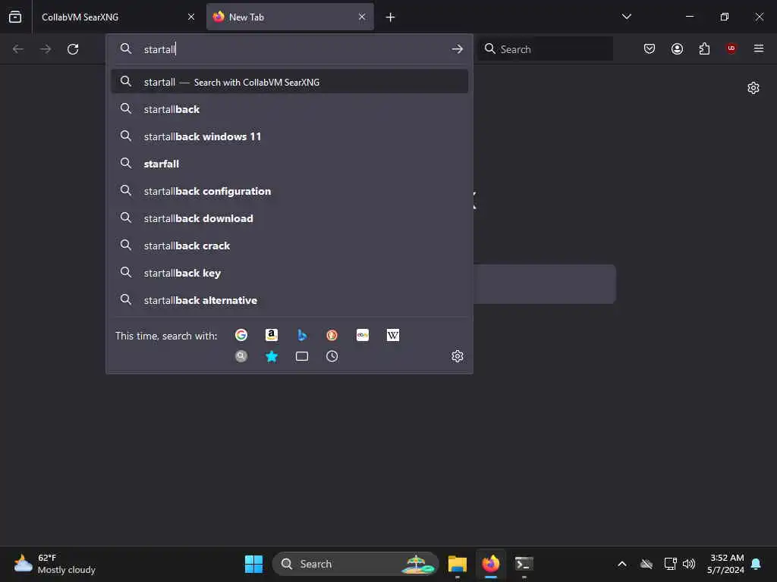This screenshot has width=777, height=582.
Task: Open the list all tabs dropdown
Action: (626, 17)
